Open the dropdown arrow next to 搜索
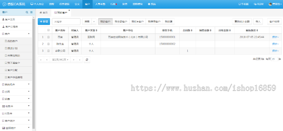 tap(94, 22)
